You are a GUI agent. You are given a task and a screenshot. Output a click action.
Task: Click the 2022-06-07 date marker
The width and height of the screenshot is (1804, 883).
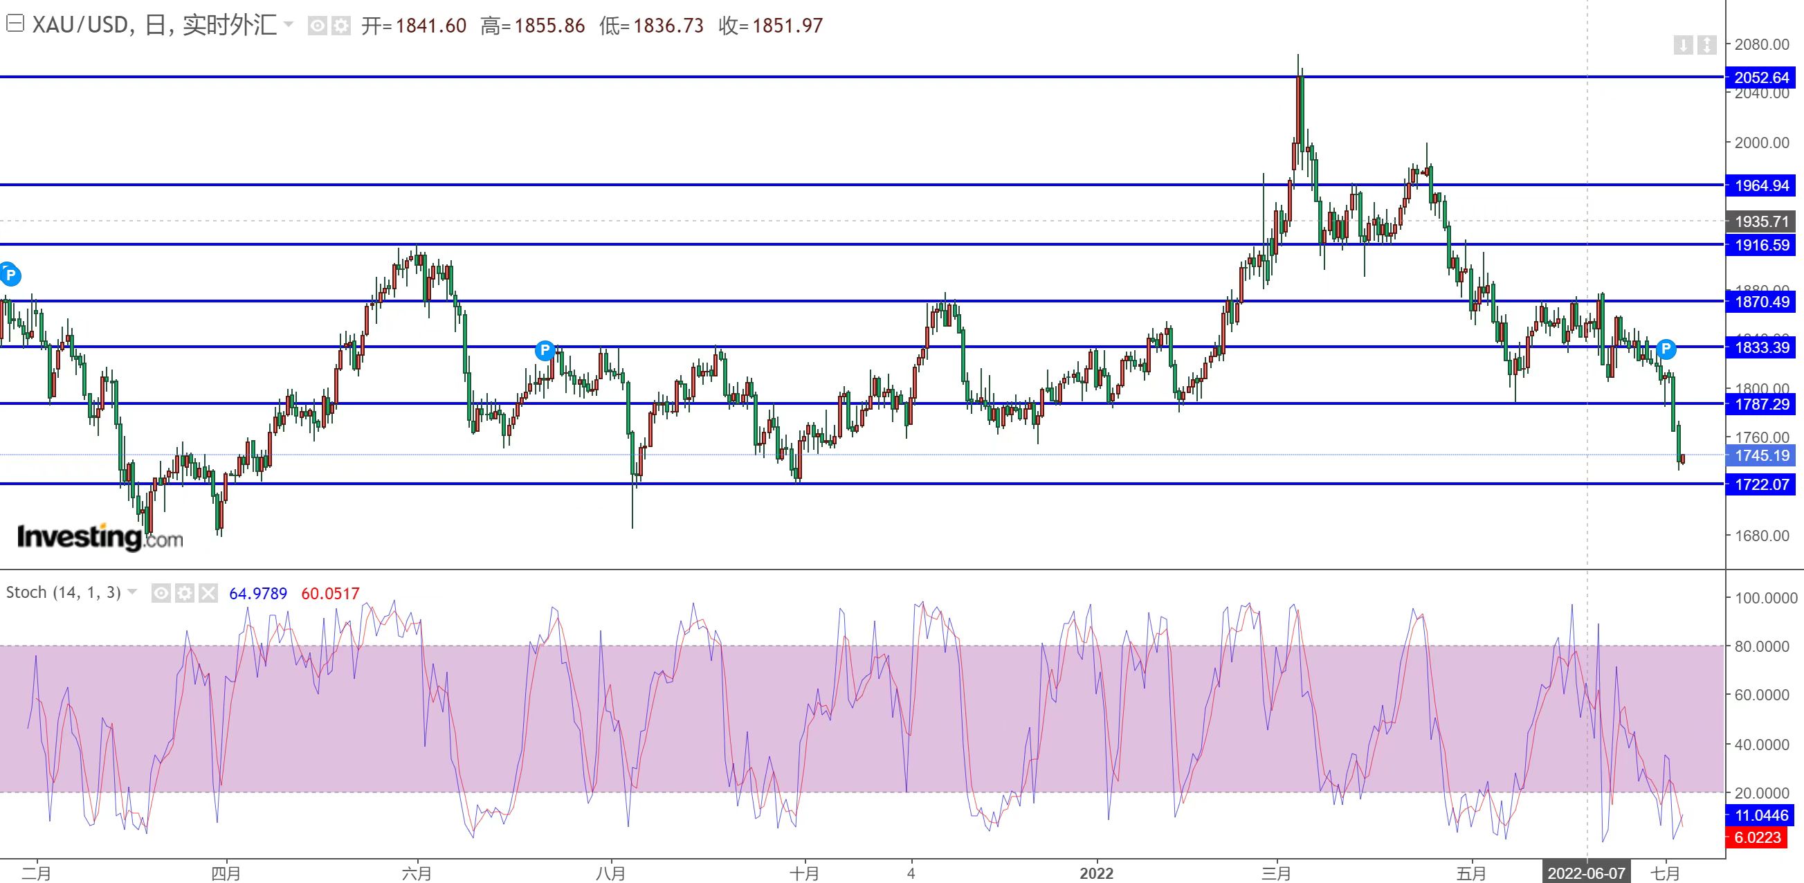coord(1586,873)
